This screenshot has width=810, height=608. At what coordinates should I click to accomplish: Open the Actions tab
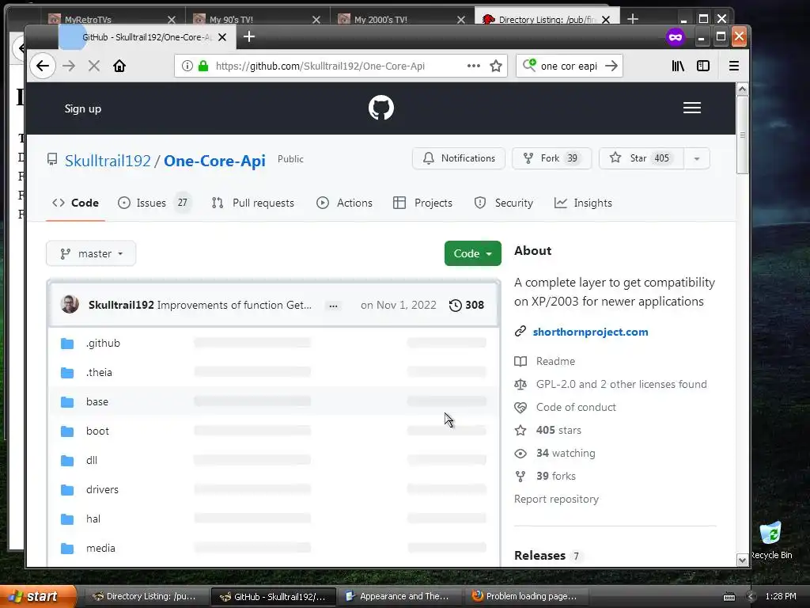[x=345, y=203]
